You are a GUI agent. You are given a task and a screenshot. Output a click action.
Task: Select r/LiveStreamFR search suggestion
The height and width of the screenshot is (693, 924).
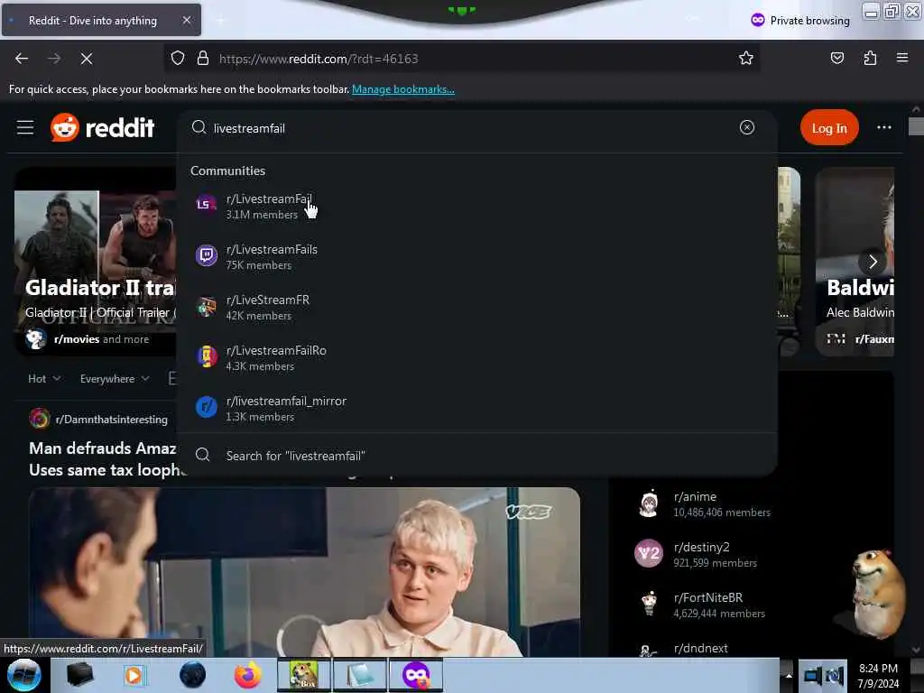pyautogui.click(x=476, y=307)
